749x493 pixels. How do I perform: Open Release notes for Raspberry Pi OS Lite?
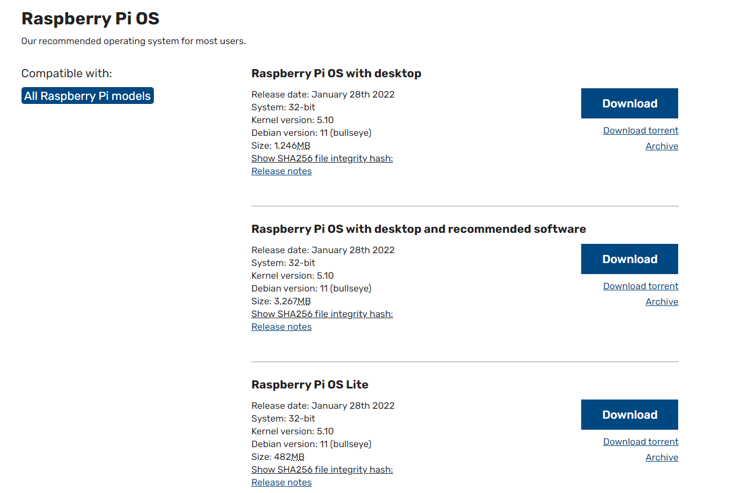(282, 483)
